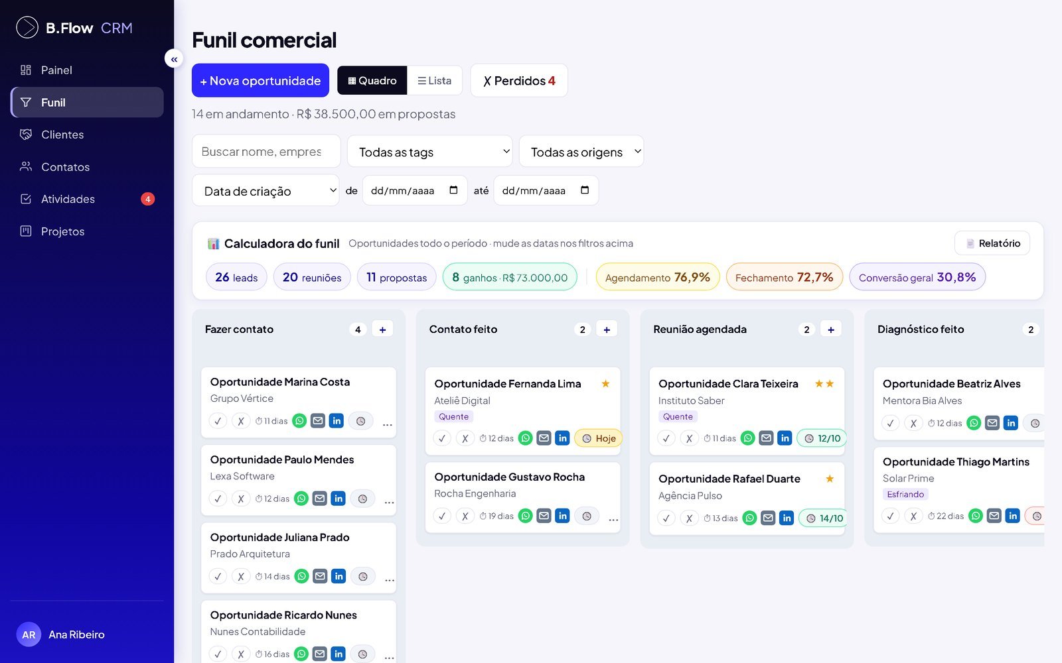Image resolution: width=1062 pixels, height=663 pixels.
Task: Expand the Todas as tags dropdown
Action: pos(430,151)
